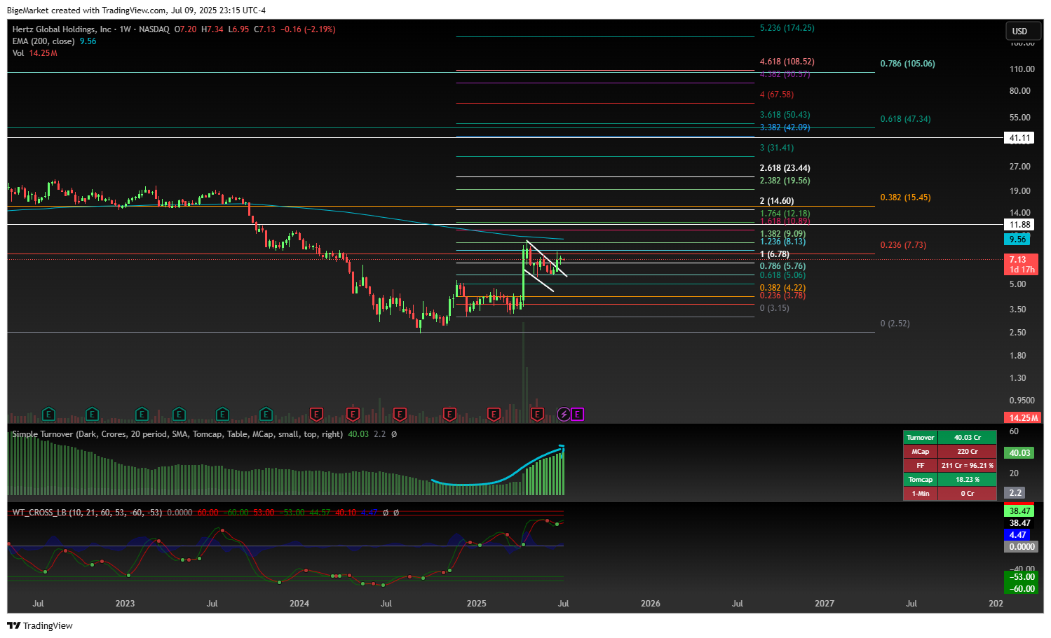The width and height of the screenshot is (1051, 638).
Task: Open the green earnings marker near April 2023
Action: 179,415
